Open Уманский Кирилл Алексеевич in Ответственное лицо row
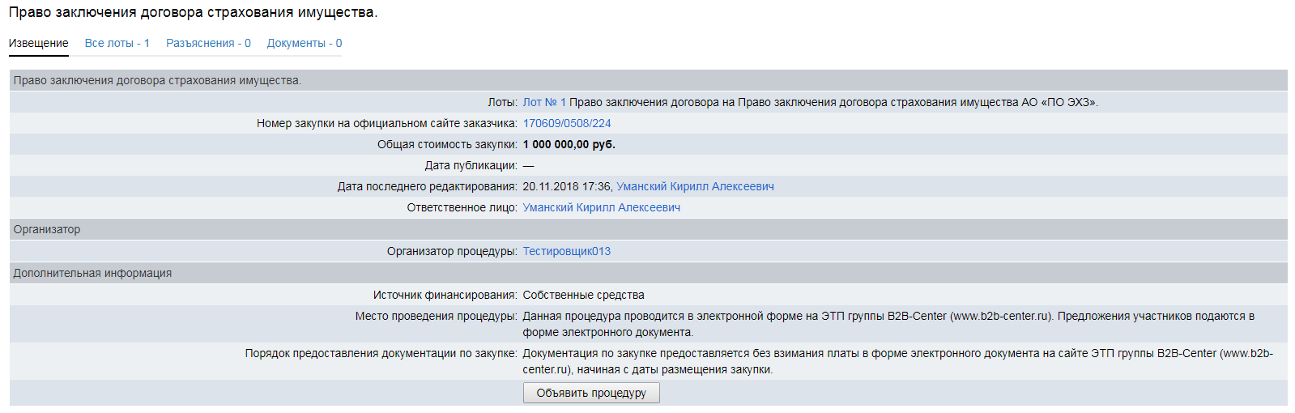 pos(601,207)
